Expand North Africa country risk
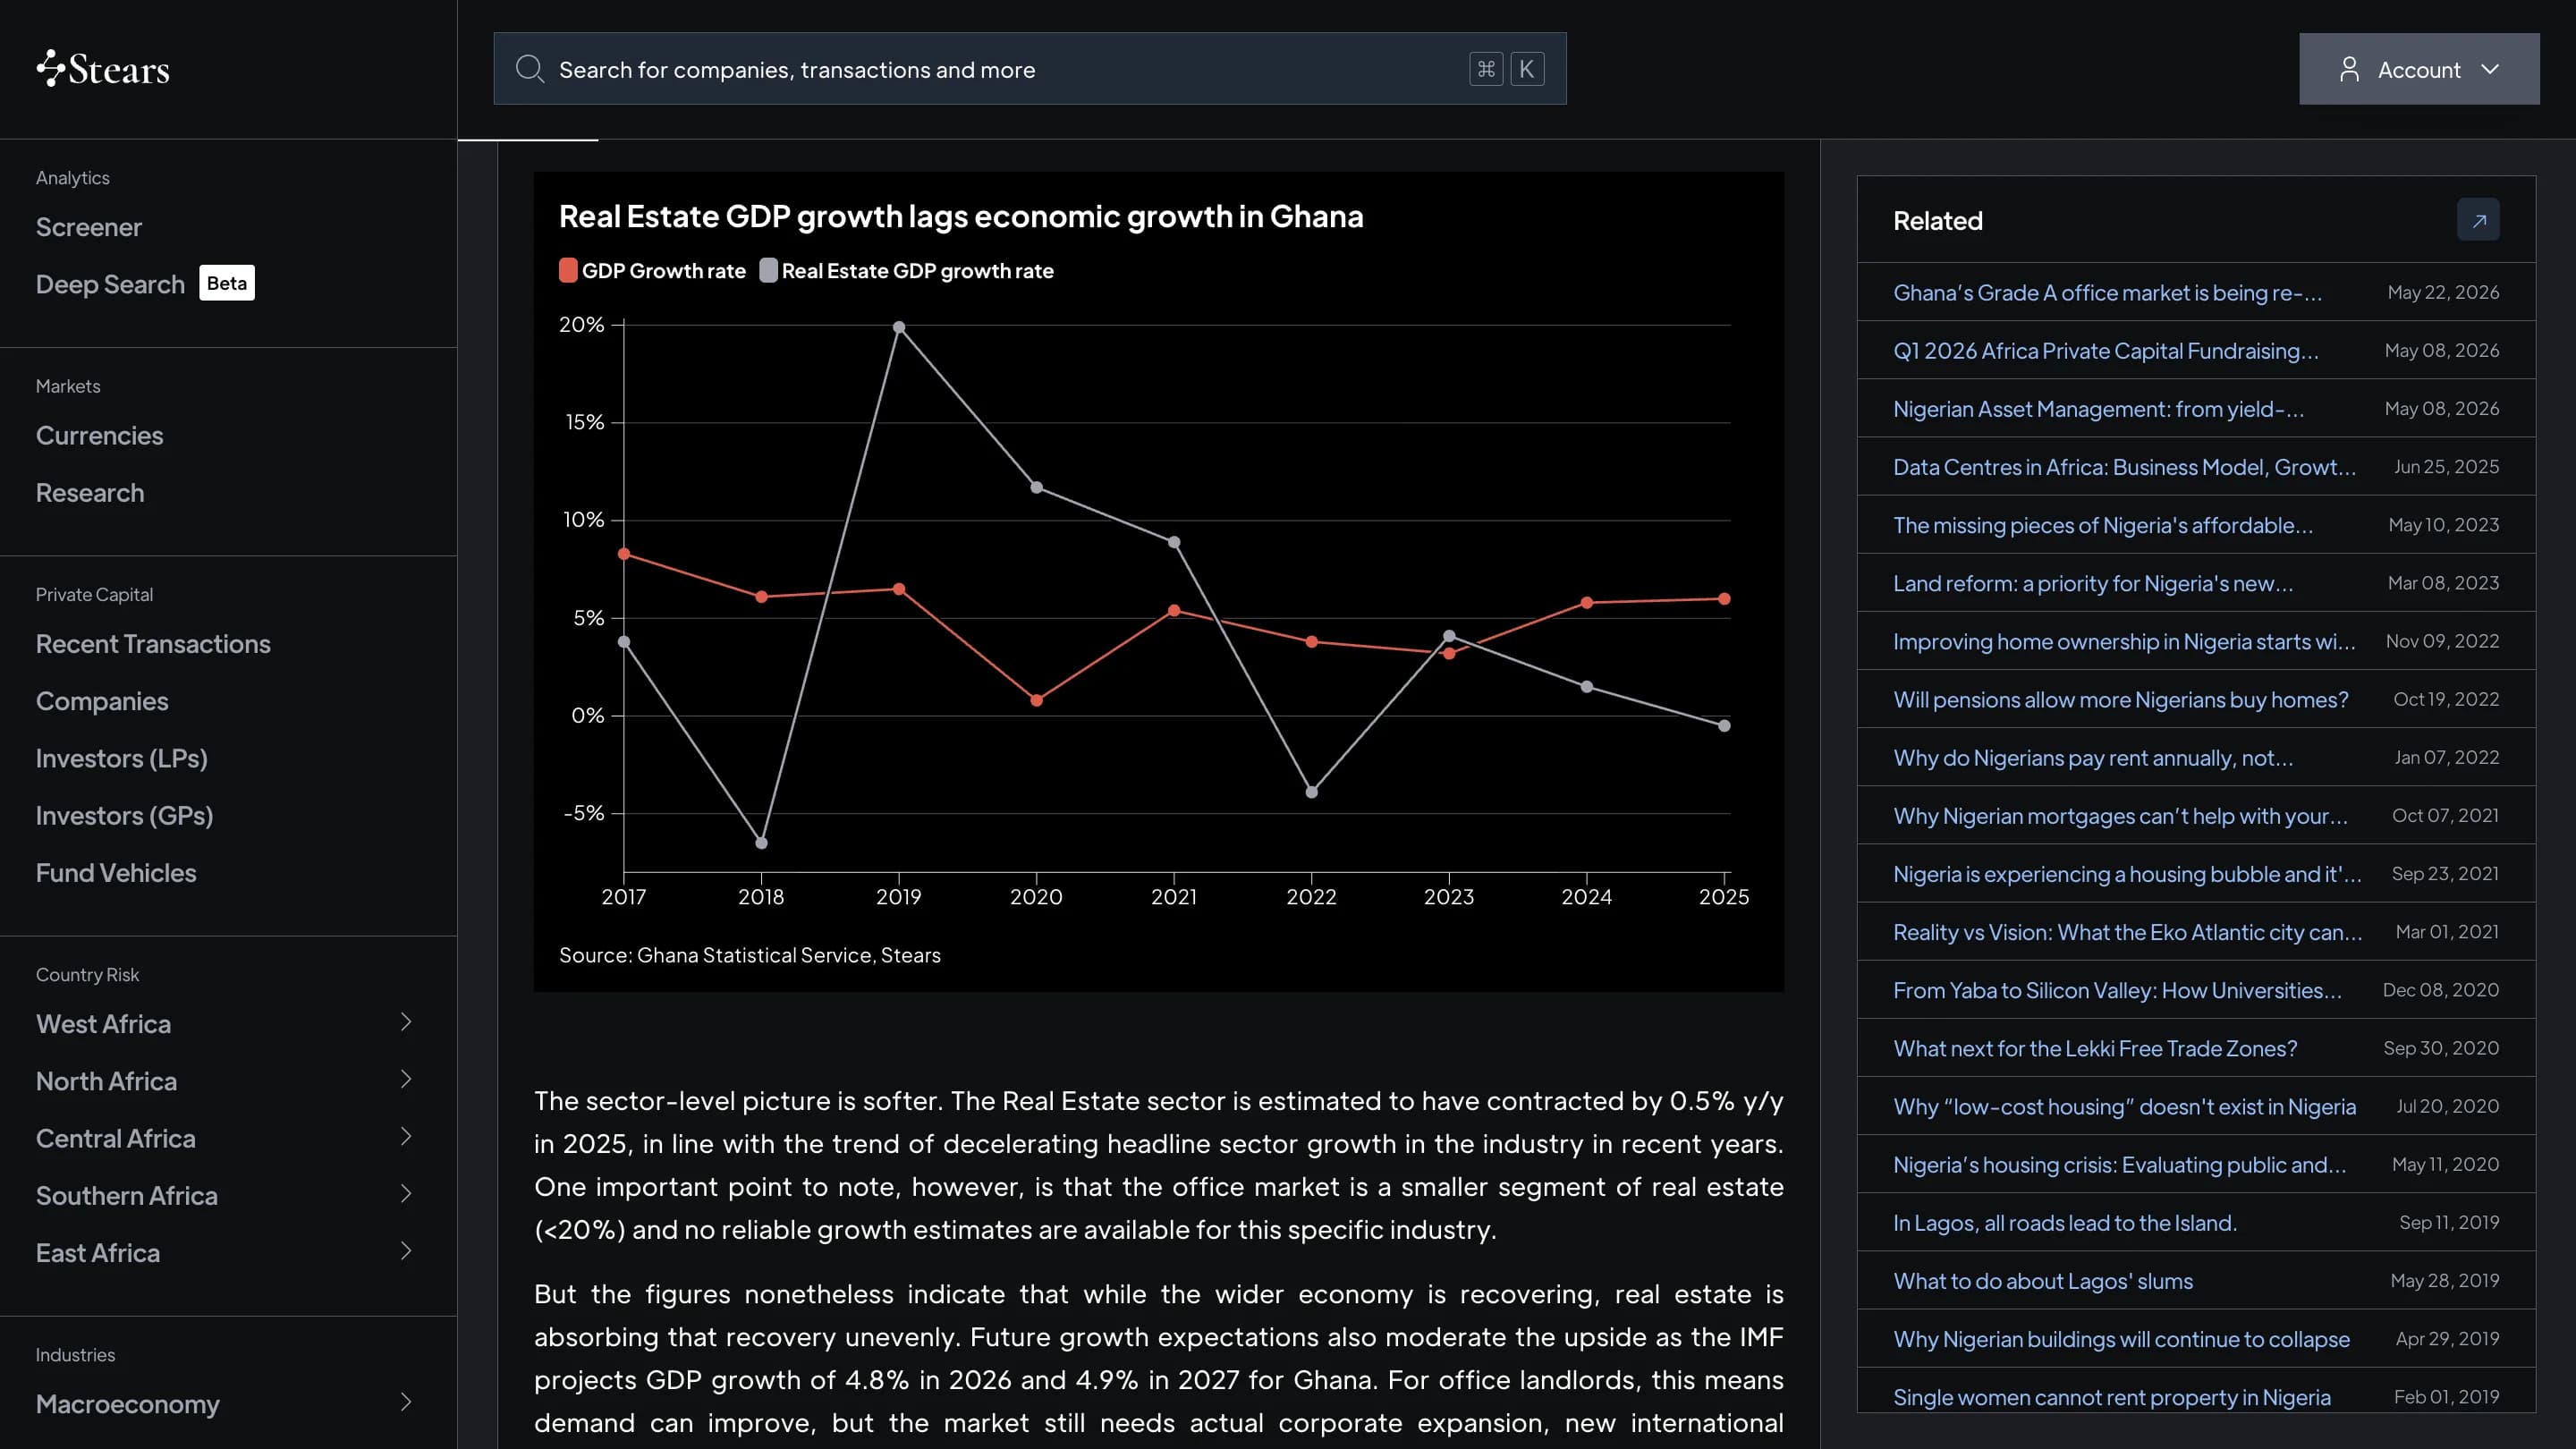Screen dimensions: 2576x1449 coord(405,1079)
